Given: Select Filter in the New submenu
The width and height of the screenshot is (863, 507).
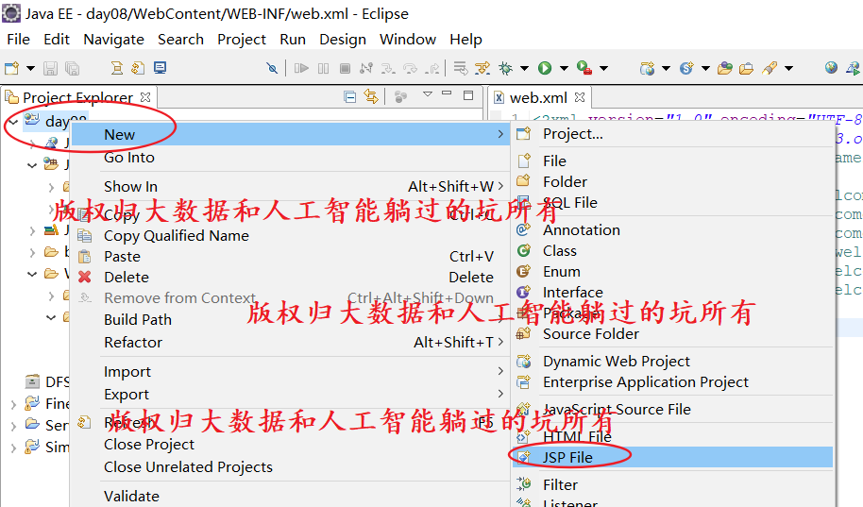Looking at the screenshot, I should click(x=672, y=485).
